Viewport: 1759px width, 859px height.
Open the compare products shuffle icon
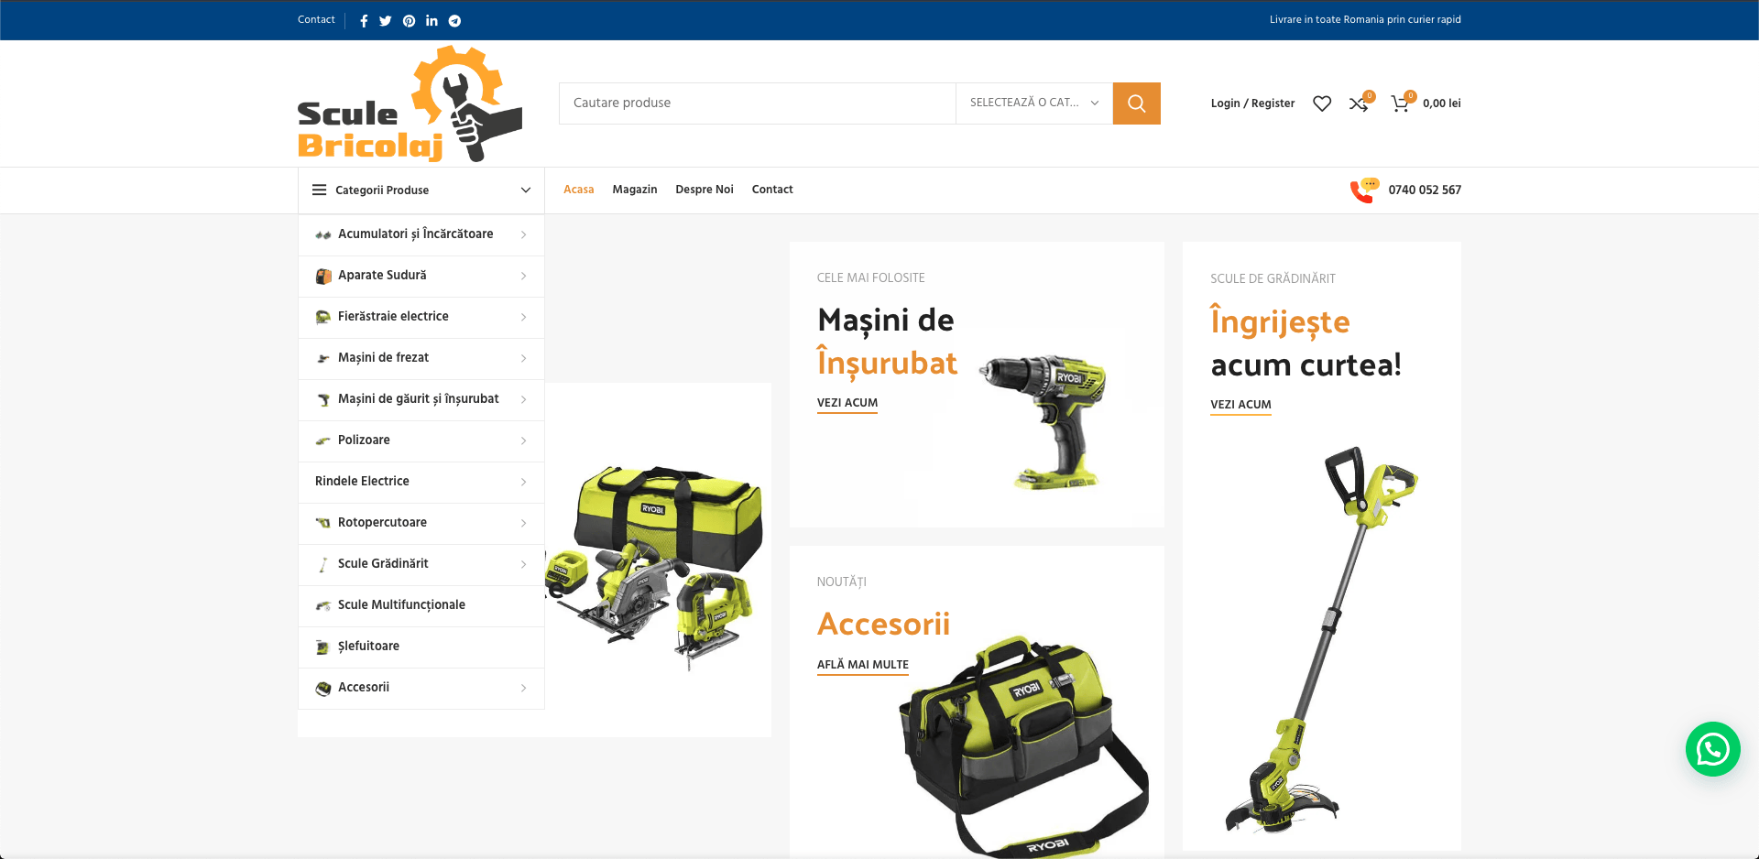pyautogui.click(x=1359, y=103)
